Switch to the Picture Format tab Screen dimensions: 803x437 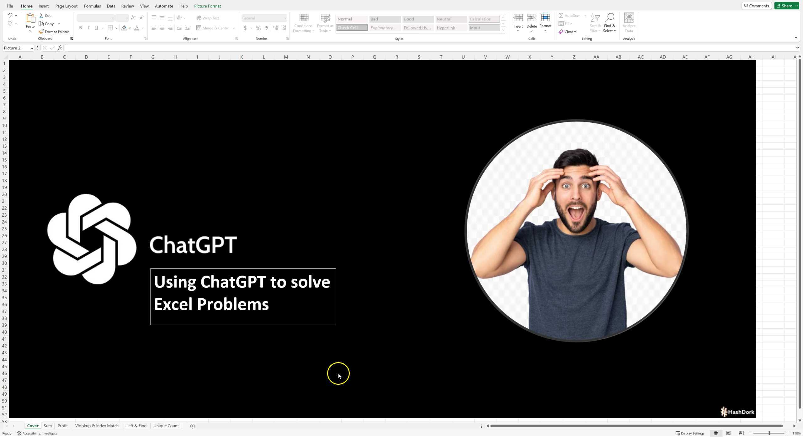[x=208, y=6]
